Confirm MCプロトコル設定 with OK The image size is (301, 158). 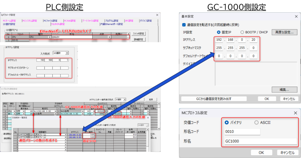point(261,153)
